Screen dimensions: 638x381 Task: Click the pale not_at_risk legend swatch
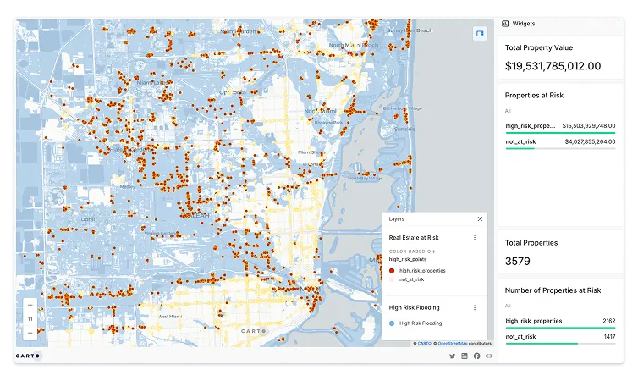coord(392,279)
